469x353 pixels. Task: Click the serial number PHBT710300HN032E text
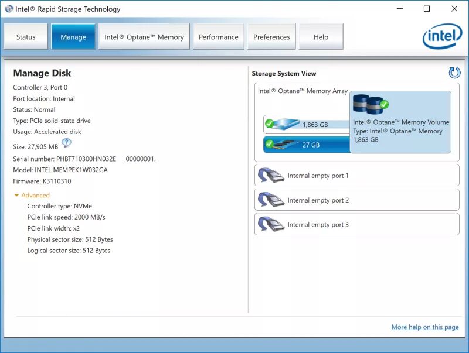[x=86, y=159]
